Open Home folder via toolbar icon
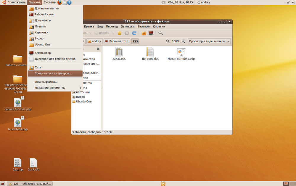Viewport: 296px width, 186px height. coord(144,33)
